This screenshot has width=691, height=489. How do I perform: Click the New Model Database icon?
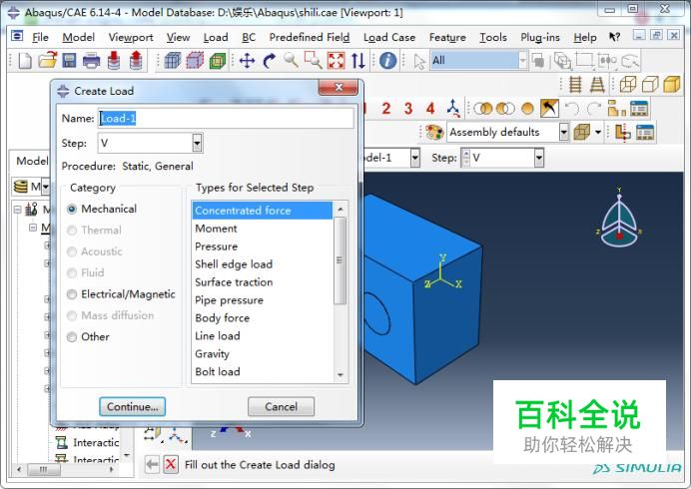click(x=25, y=60)
